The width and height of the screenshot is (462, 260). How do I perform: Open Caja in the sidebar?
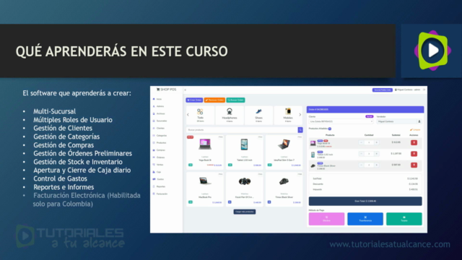tap(157, 172)
